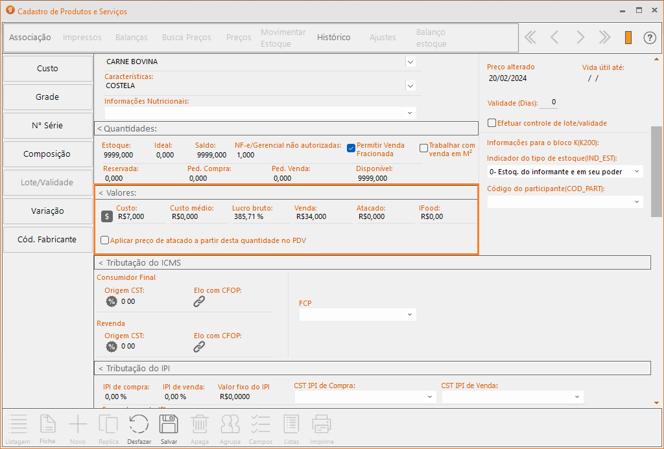Enable Trabalhar com venda em M²

pyautogui.click(x=423, y=148)
